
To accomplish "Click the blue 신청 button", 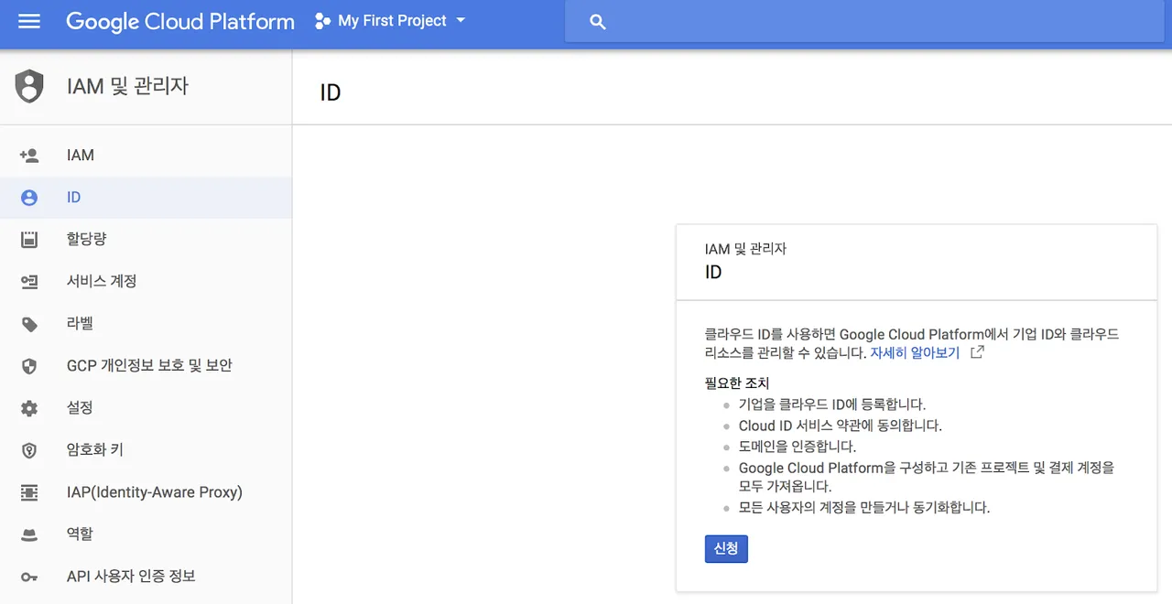I will 726,549.
